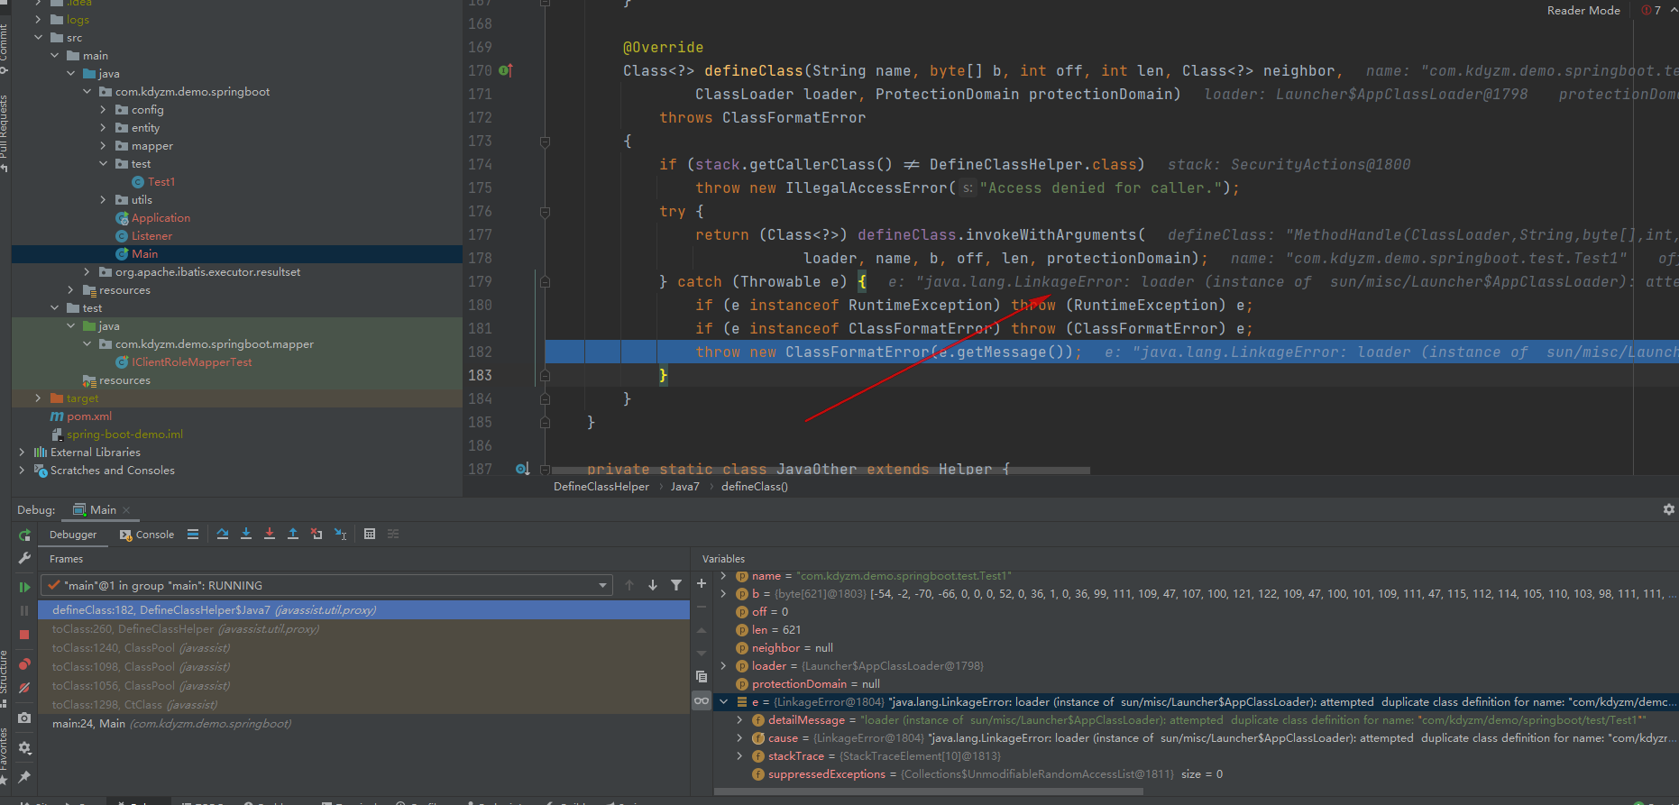This screenshot has width=1679, height=805.
Task: Toggle fold marker at line 179
Action: click(x=545, y=282)
